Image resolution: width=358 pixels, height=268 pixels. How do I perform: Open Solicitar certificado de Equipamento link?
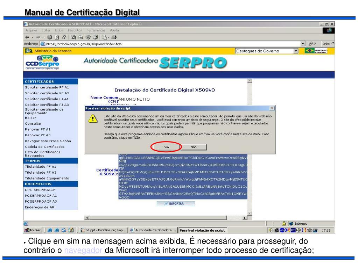tap(44, 111)
